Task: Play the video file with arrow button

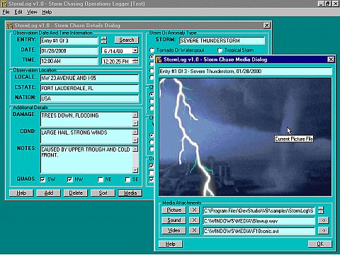Action: (x=323, y=230)
